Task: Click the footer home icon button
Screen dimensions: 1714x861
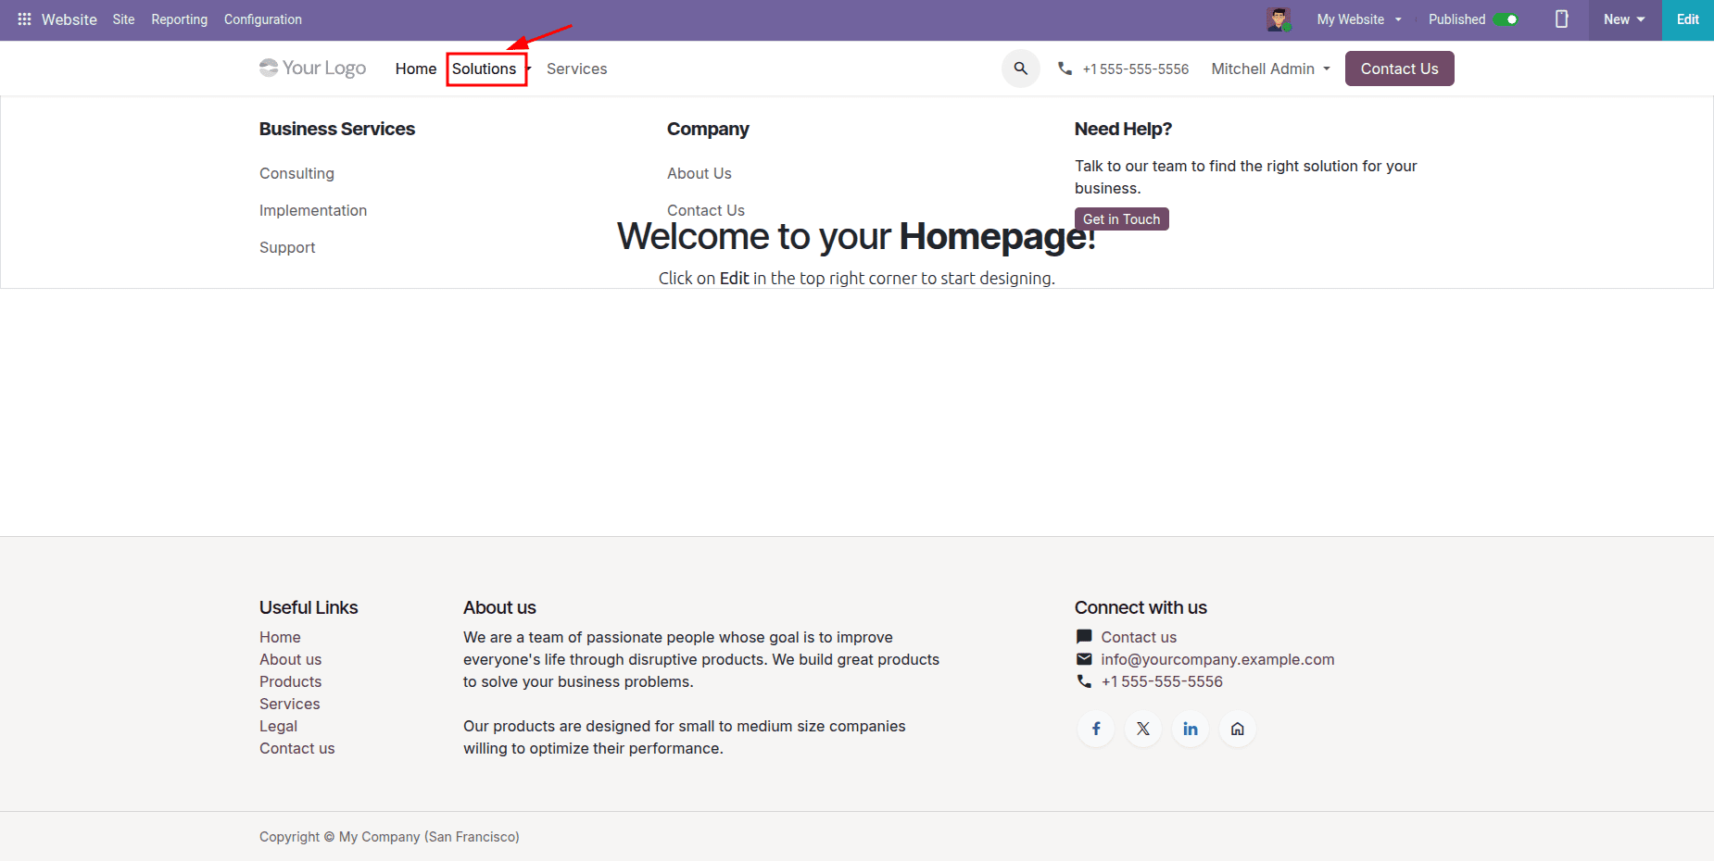Action: tap(1238, 729)
